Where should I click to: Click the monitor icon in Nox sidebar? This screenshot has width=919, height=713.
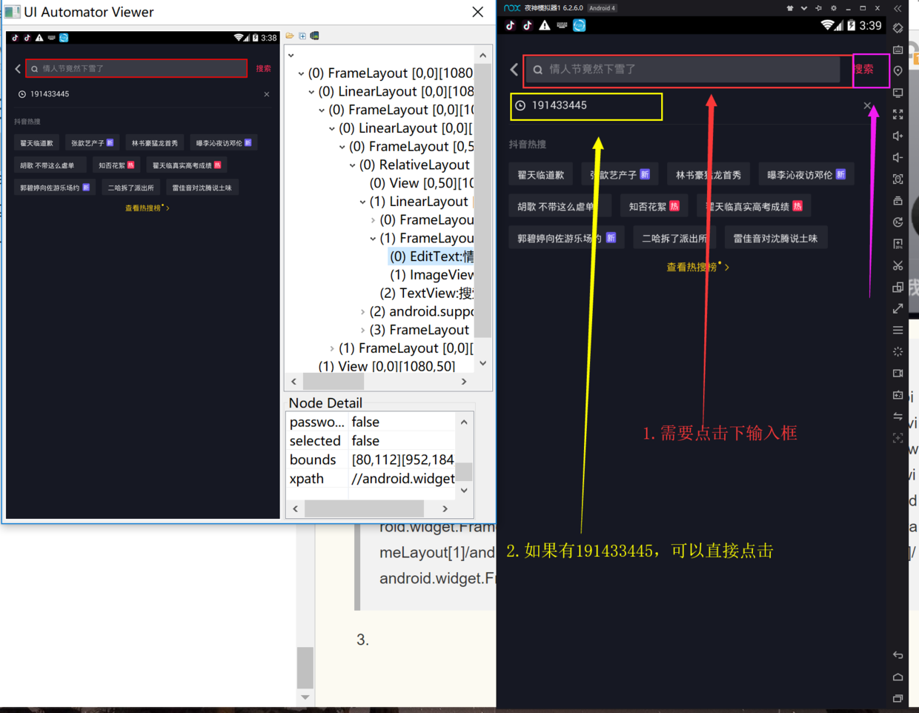click(x=898, y=93)
